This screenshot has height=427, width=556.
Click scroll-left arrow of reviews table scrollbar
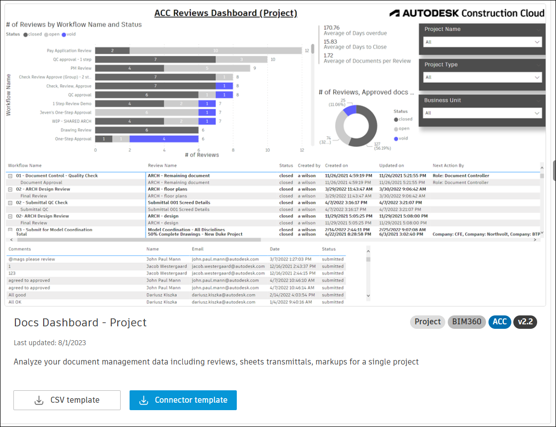(x=11, y=240)
